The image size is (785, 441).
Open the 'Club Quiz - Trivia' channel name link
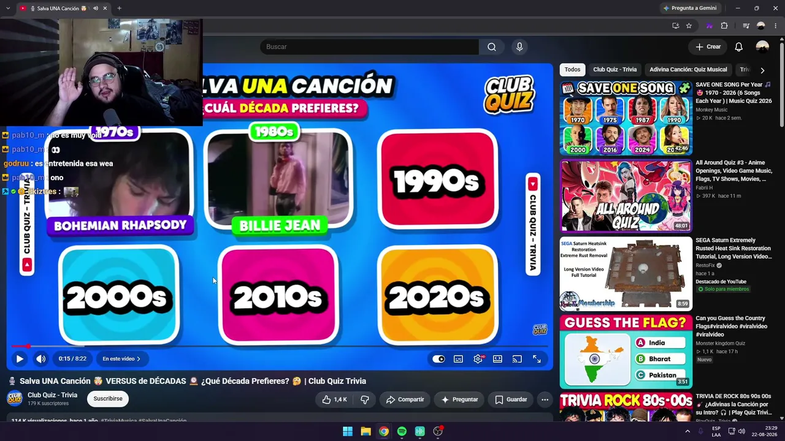tap(52, 395)
